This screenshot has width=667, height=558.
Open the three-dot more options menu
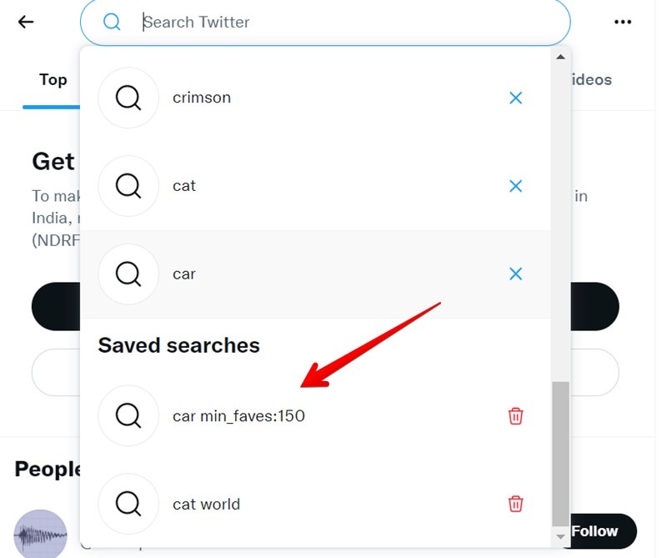pyautogui.click(x=623, y=22)
